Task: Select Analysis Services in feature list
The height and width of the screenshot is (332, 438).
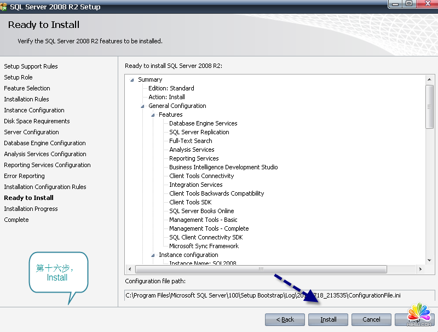Action: tap(192, 150)
